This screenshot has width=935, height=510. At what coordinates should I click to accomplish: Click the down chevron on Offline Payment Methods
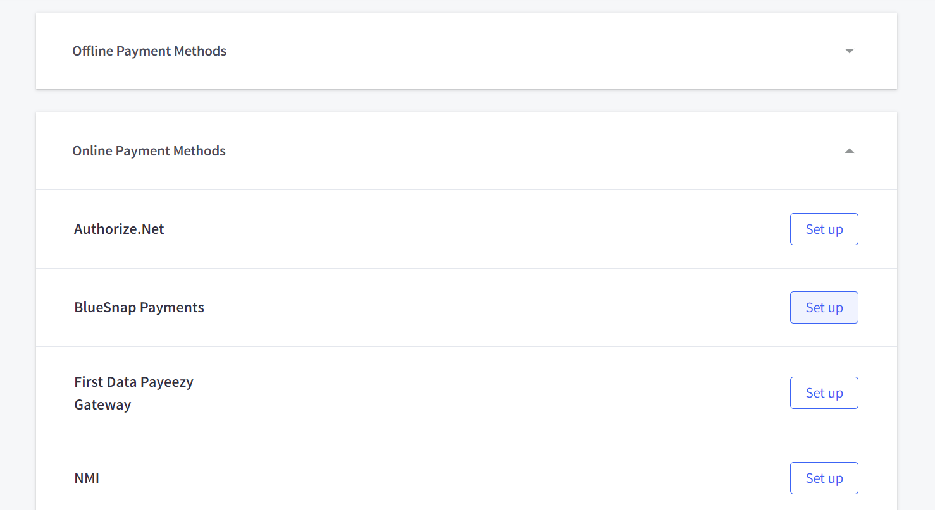pyautogui.click(x=850, y=51)
